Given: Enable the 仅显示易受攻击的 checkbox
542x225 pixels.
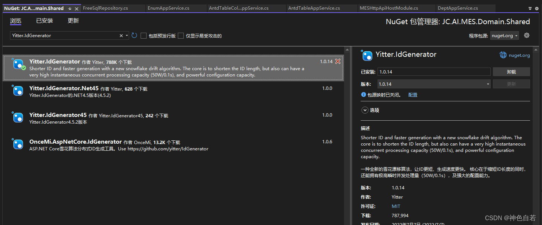Looking at the screenshot, I should pos(181,36).
